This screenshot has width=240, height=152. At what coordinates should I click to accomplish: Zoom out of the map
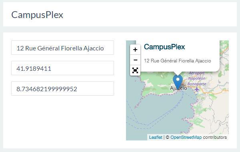pos(135,60)
